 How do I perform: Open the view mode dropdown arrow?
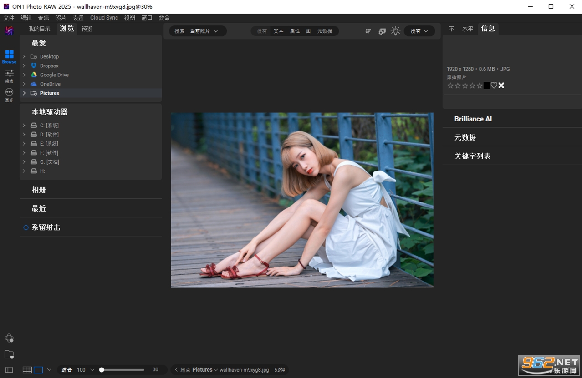[49, 370]
